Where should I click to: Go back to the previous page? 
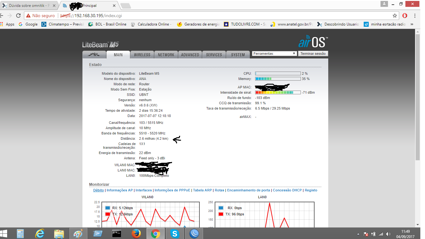click(1, 16)
